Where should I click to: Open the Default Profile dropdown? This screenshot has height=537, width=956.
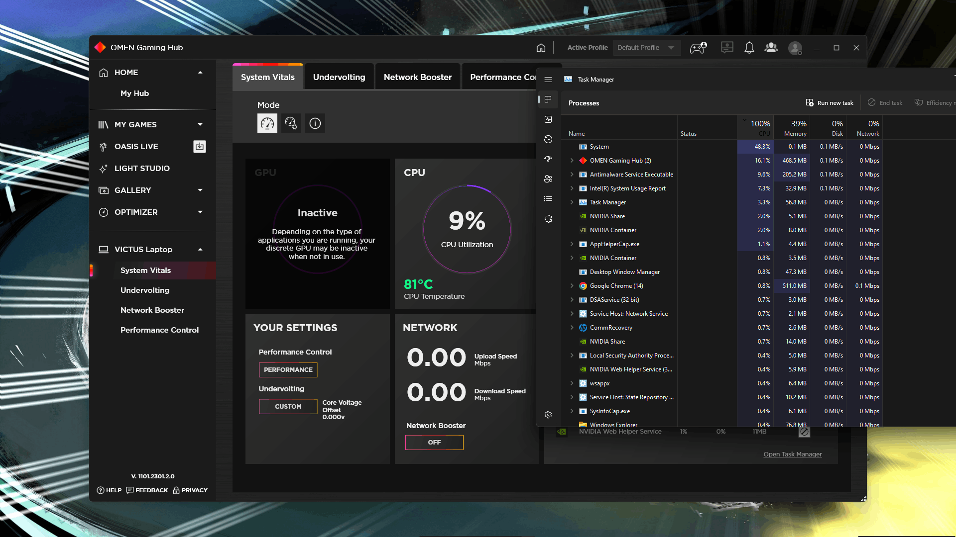pos(646,48)
